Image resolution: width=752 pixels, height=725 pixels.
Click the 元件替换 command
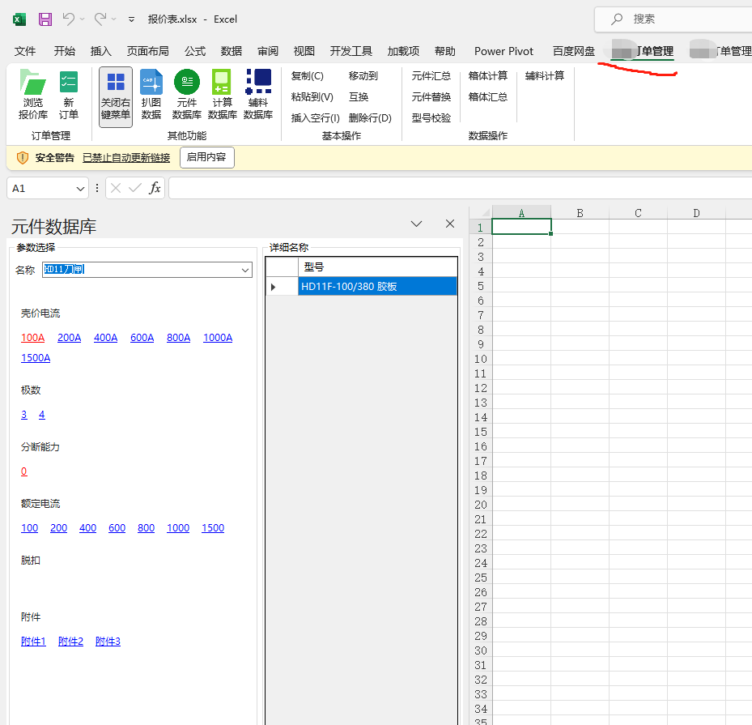tap(431, 97)
